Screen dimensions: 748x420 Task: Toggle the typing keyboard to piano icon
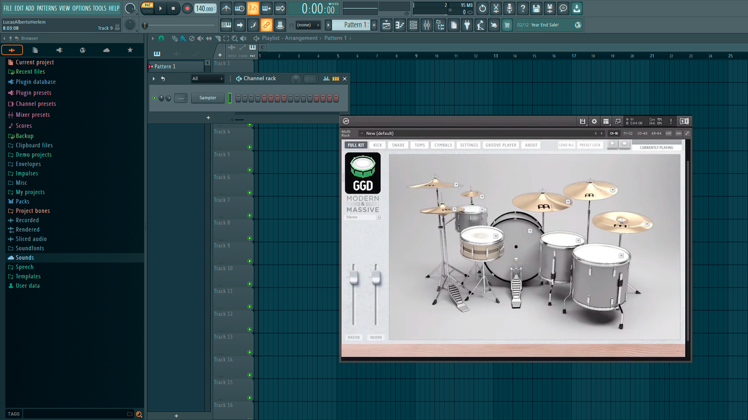click(x=226, y=25)
